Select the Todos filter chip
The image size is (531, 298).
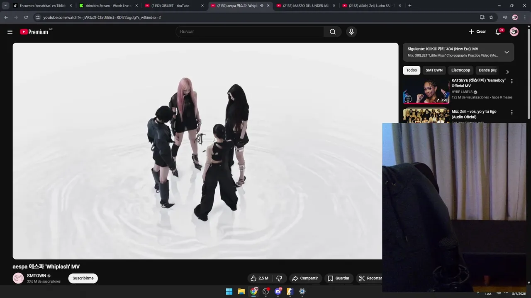coord(412,70)
